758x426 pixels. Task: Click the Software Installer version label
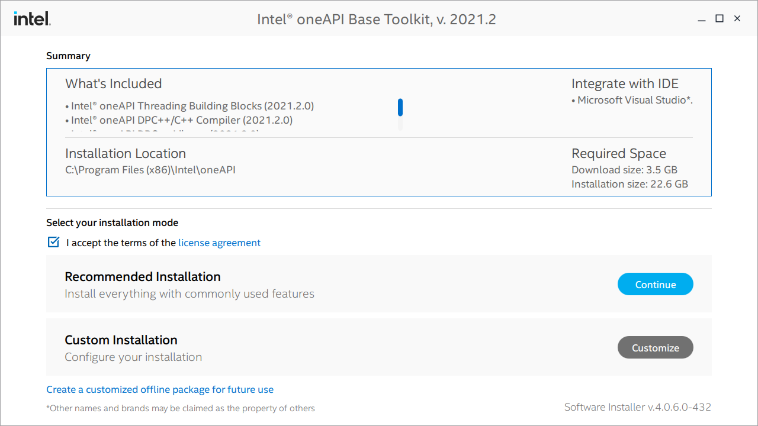pyautogui.click(x=637, y=407)
